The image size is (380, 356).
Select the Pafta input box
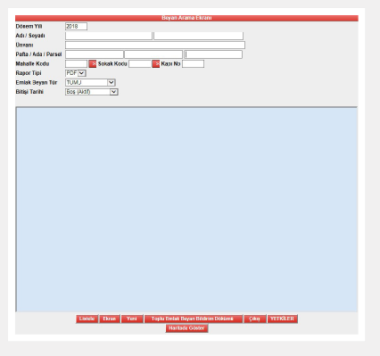(x=95, y=54)
